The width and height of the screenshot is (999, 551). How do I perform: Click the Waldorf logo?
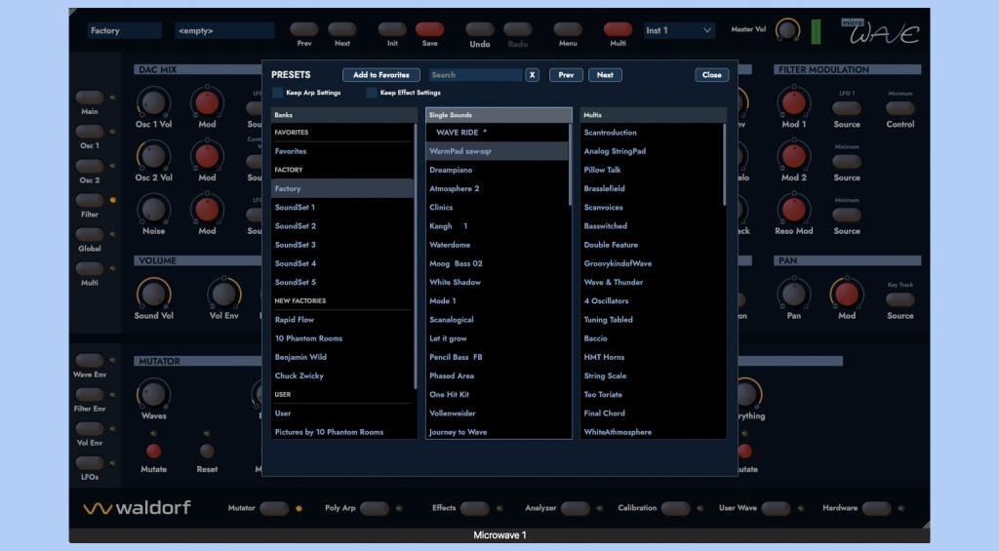tap(137, 508)
